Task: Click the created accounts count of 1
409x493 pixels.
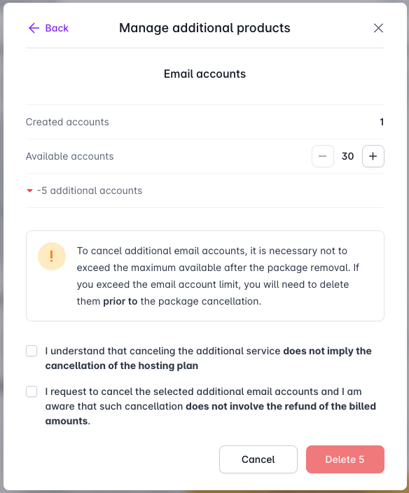Action: (x=382, y=122)
